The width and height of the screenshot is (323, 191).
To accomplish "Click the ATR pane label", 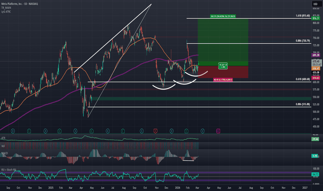I will coord(3,138).
